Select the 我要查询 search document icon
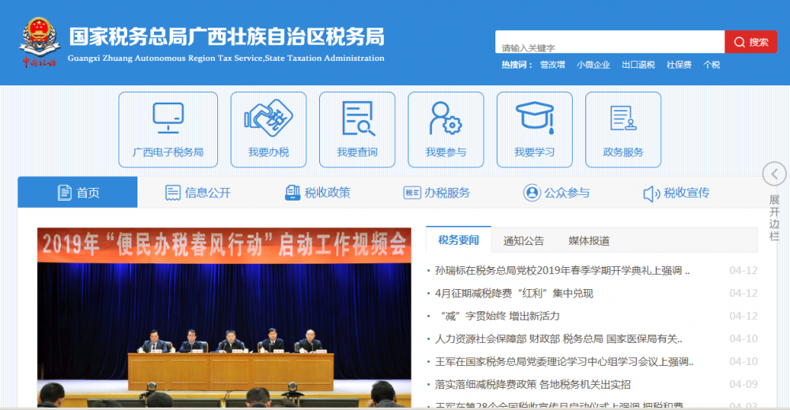Viewport: 790px width, 410px height. point(357,118)
